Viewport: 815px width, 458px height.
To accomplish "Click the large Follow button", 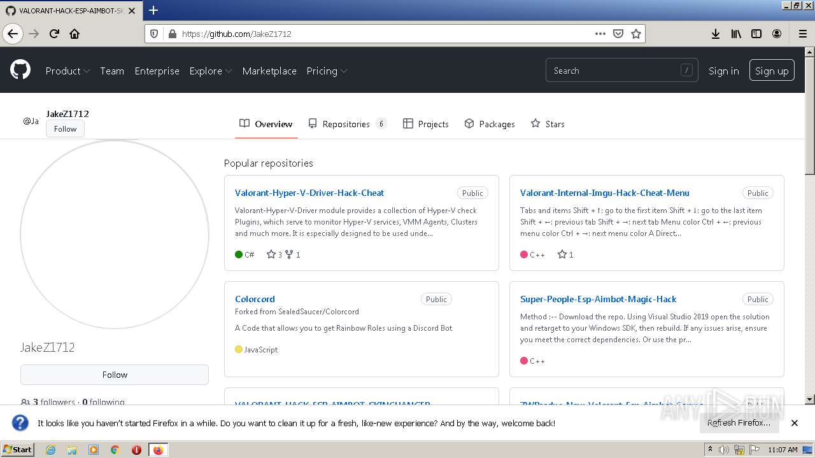I will pyautogui.click(x=115, y=375).
